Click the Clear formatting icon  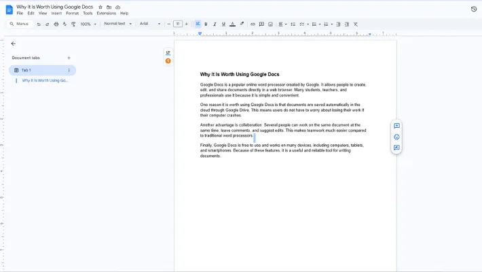click(356, 24)
